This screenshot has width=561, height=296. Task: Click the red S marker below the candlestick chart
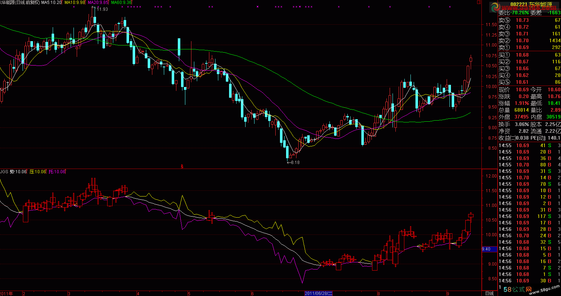[x=182, y=166]
